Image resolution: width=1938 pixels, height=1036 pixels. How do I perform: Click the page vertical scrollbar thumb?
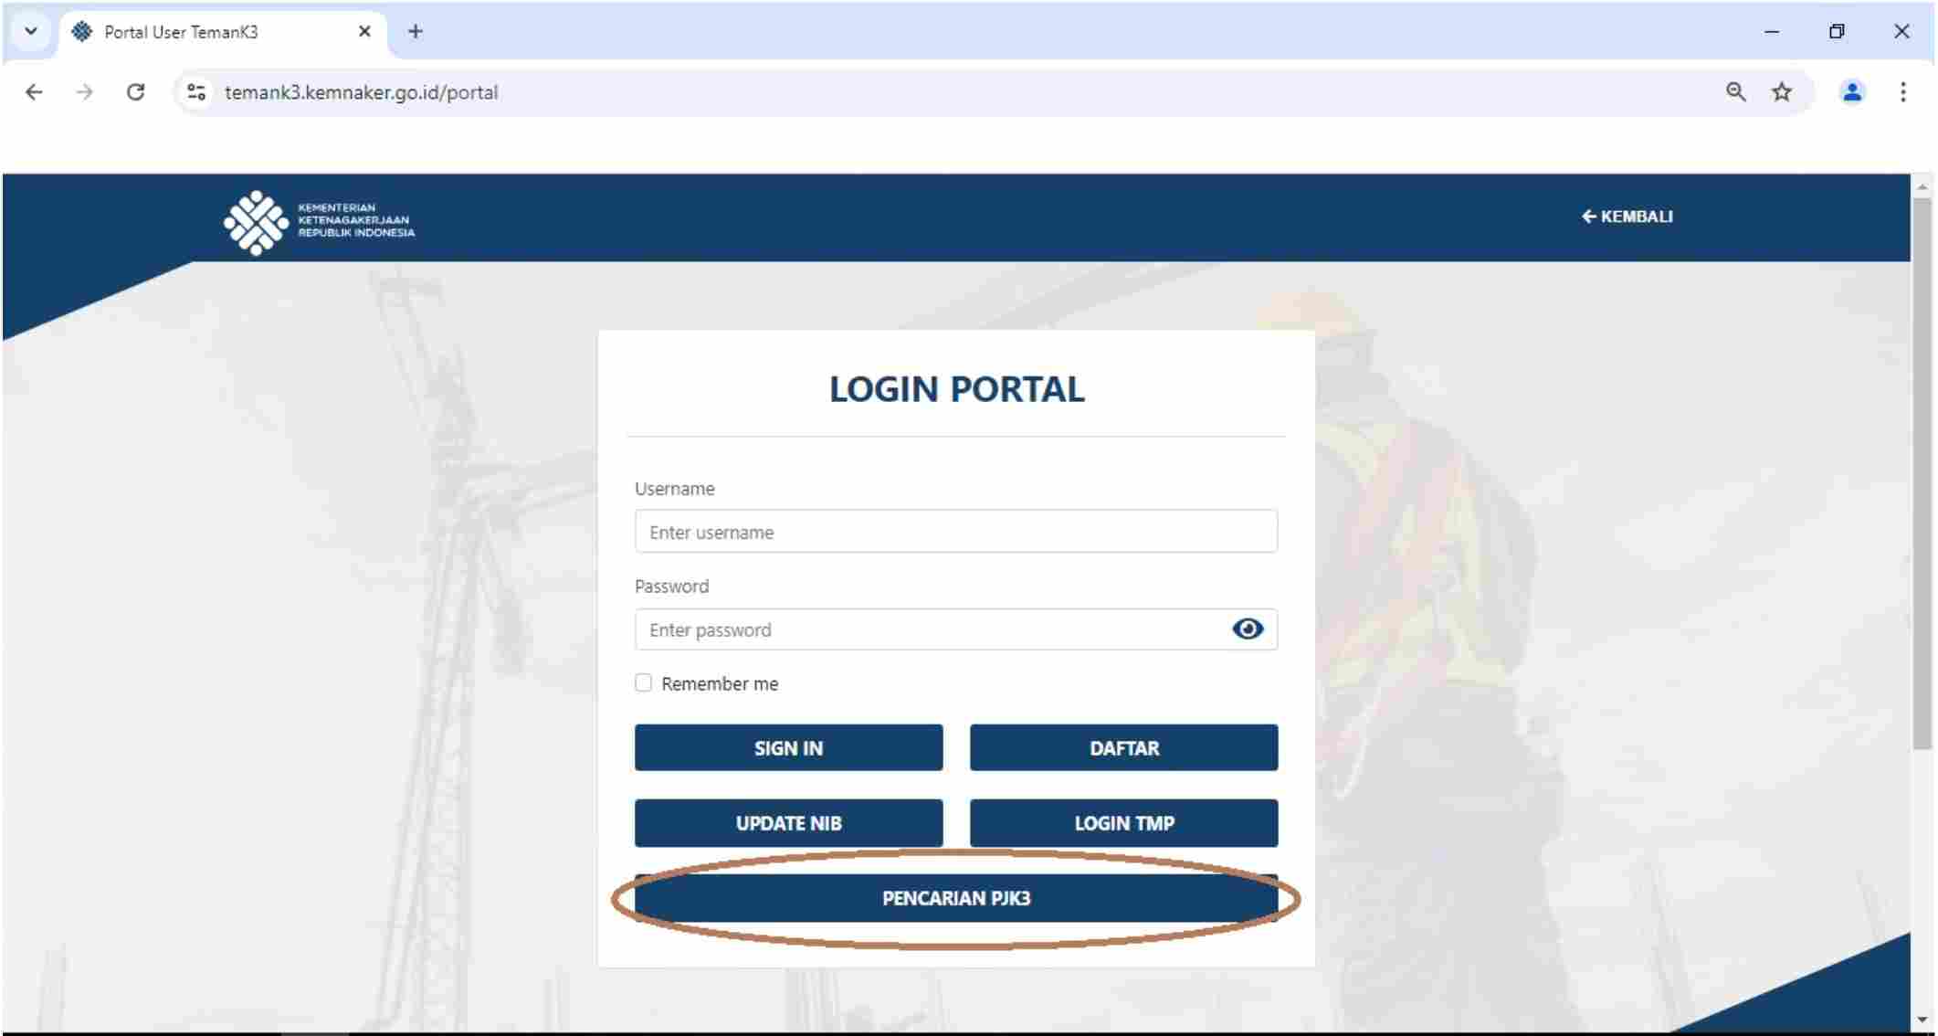click(1922, 475)
